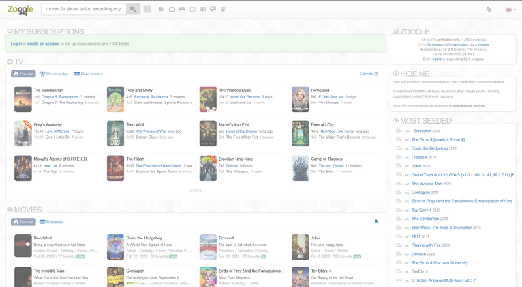Open Movies category camera icon in header

[161, 9]
